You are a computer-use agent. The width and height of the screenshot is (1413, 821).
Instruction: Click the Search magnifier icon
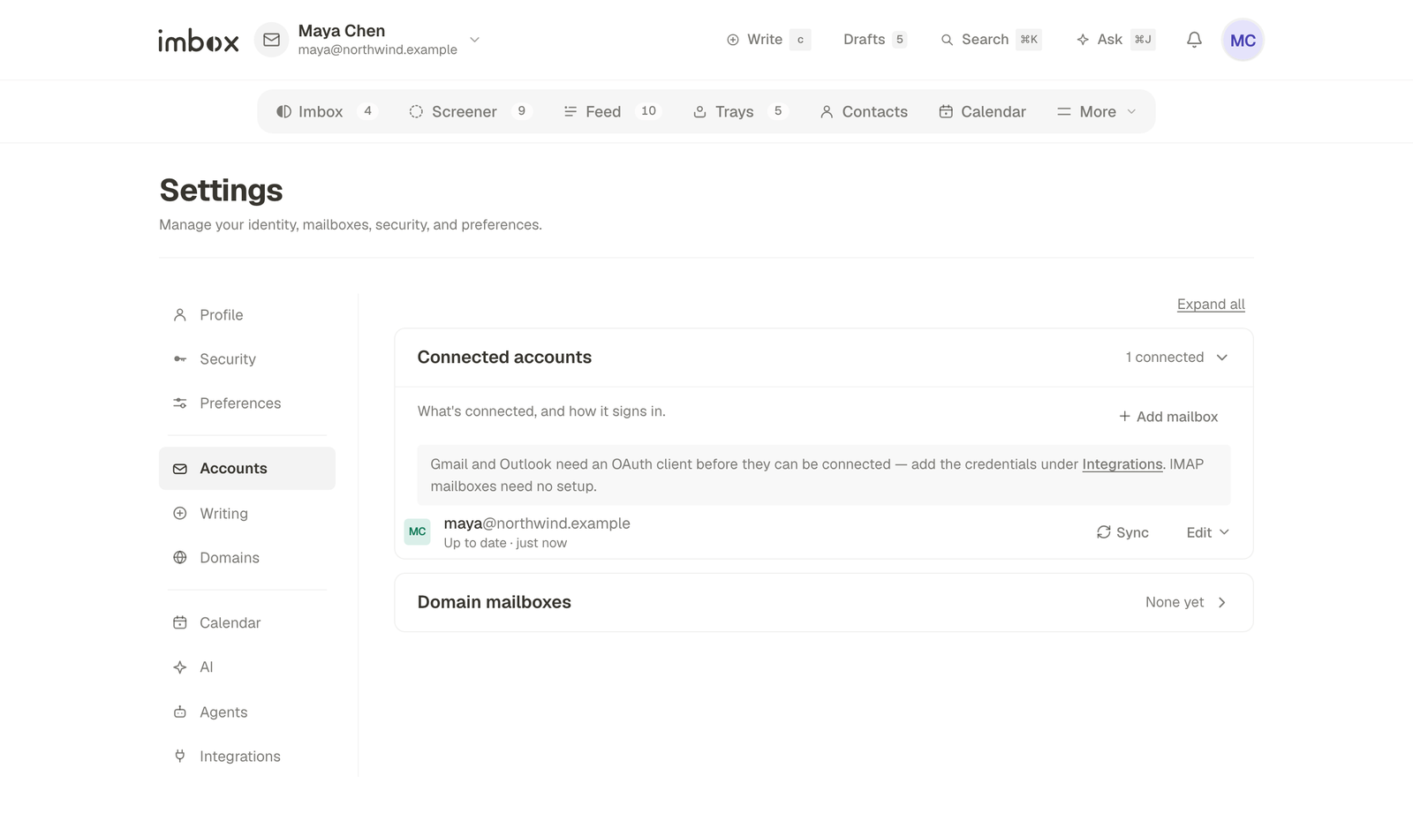point(947,40)
